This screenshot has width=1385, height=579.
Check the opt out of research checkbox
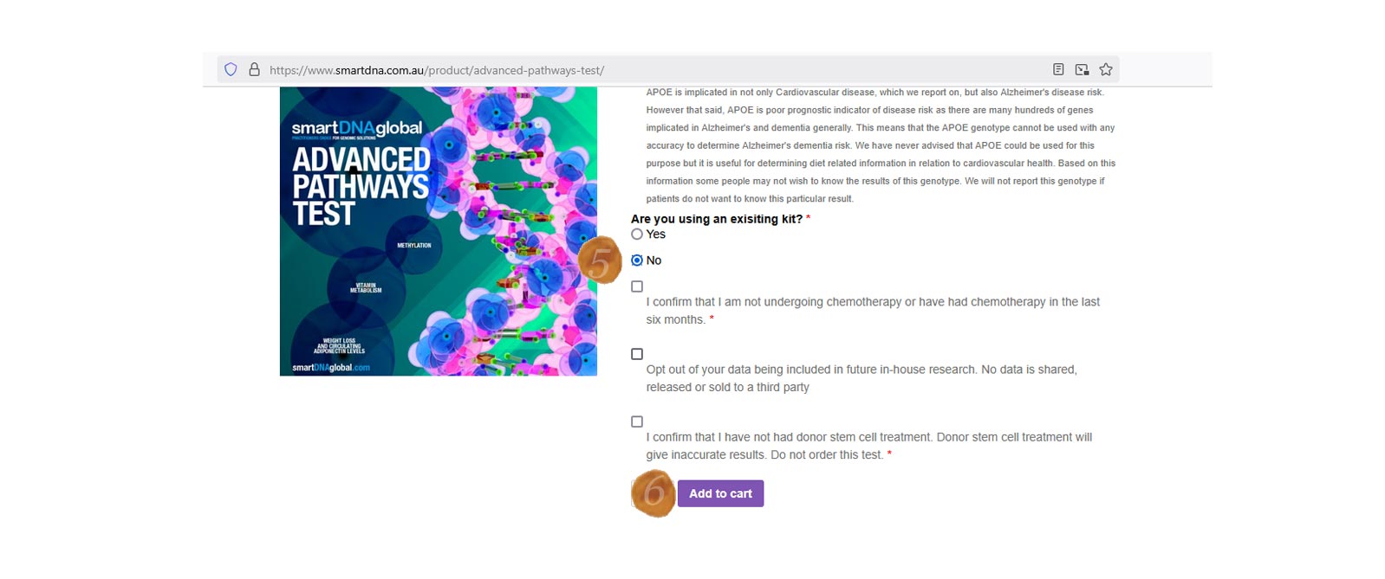click(x=637, y=354)
